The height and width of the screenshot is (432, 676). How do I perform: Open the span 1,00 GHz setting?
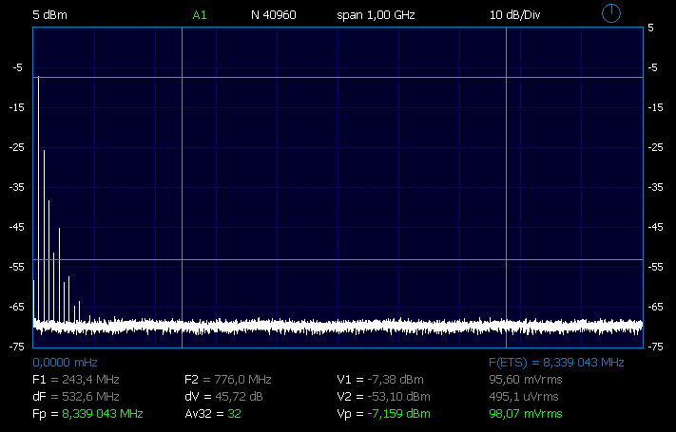pos(376,16)
